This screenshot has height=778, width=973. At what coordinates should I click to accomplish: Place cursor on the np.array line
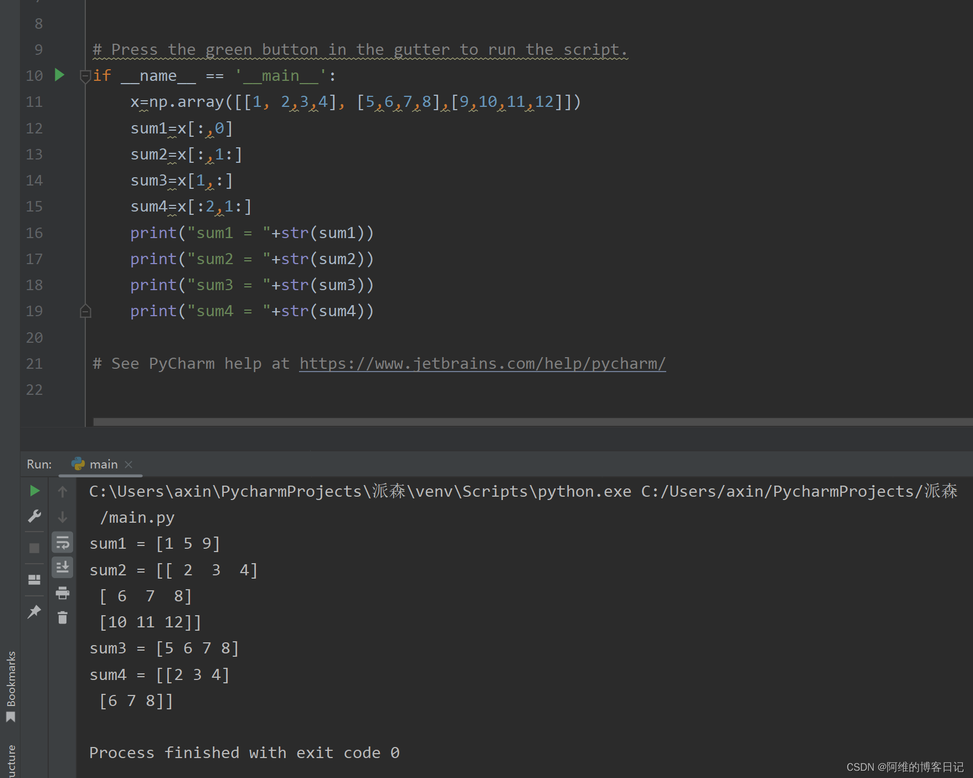(356, 102)
